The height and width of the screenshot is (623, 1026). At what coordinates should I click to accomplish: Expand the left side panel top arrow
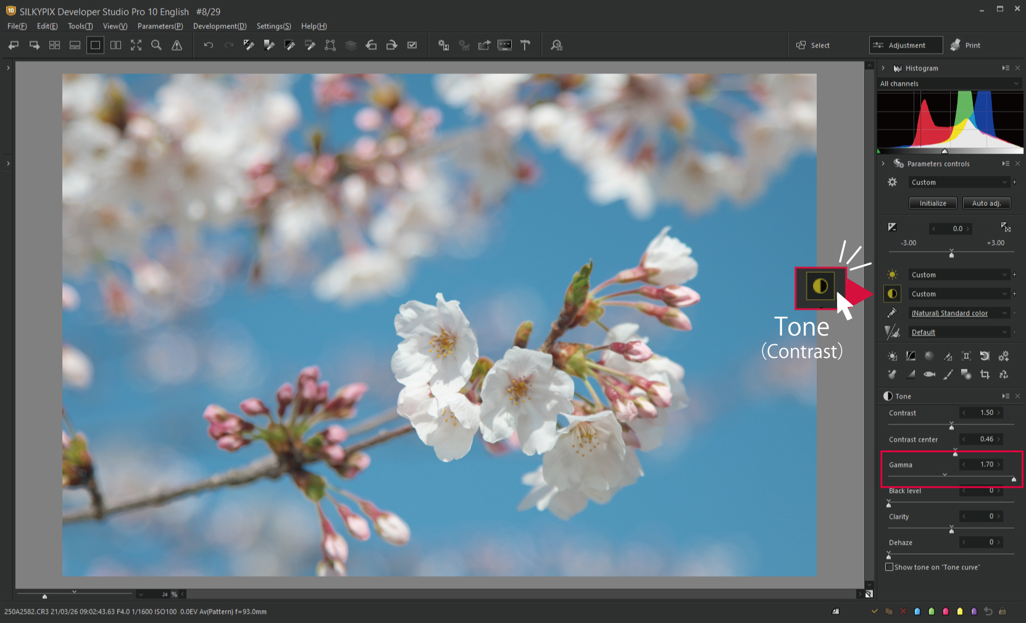click(8, 68)
